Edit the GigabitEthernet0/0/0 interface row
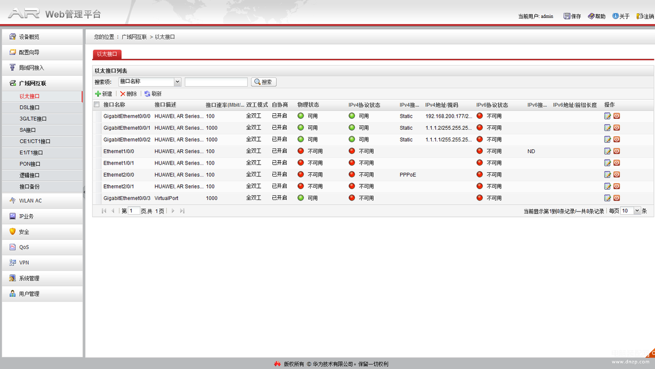The height and width of the screenshot is (369, 655). pyautogui.click(x=607, y=116)
